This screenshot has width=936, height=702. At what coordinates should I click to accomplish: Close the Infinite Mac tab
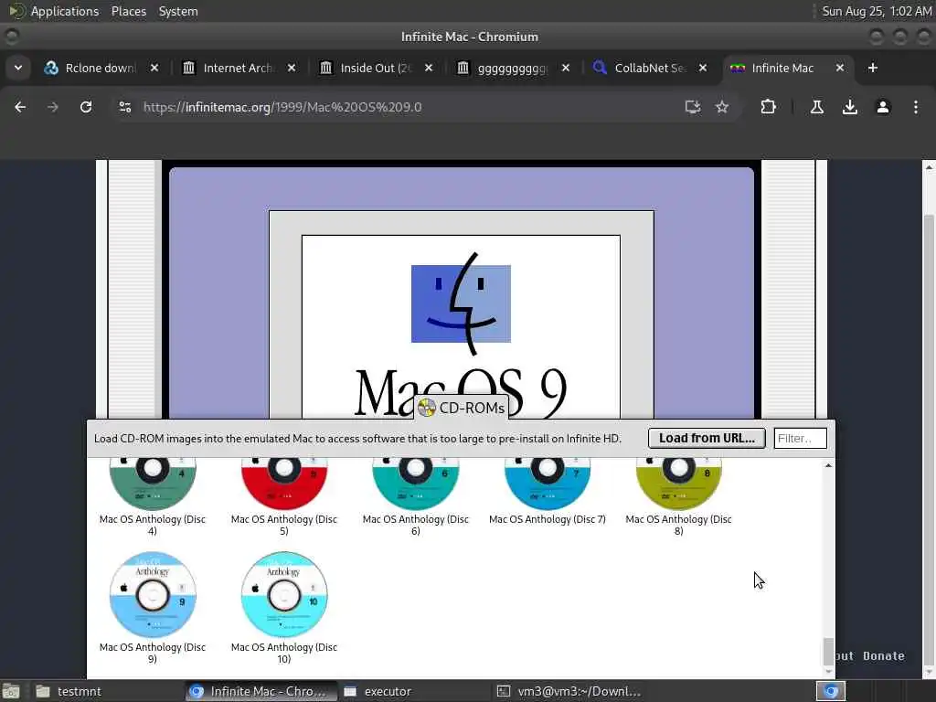click(x=840, y=68)
